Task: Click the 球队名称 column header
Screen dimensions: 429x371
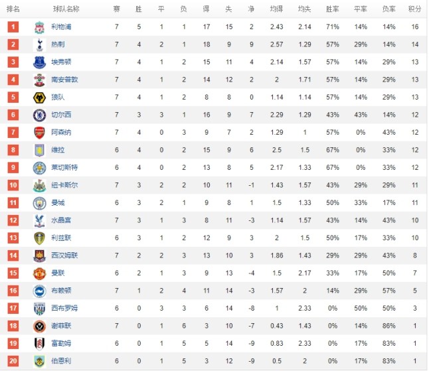Action: (x=66, y=9)
